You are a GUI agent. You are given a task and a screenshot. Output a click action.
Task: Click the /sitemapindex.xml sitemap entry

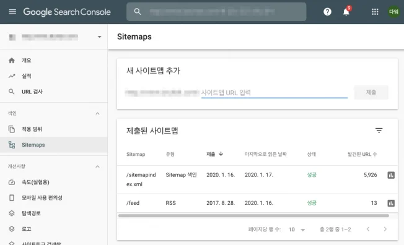(x=141, y=179)
